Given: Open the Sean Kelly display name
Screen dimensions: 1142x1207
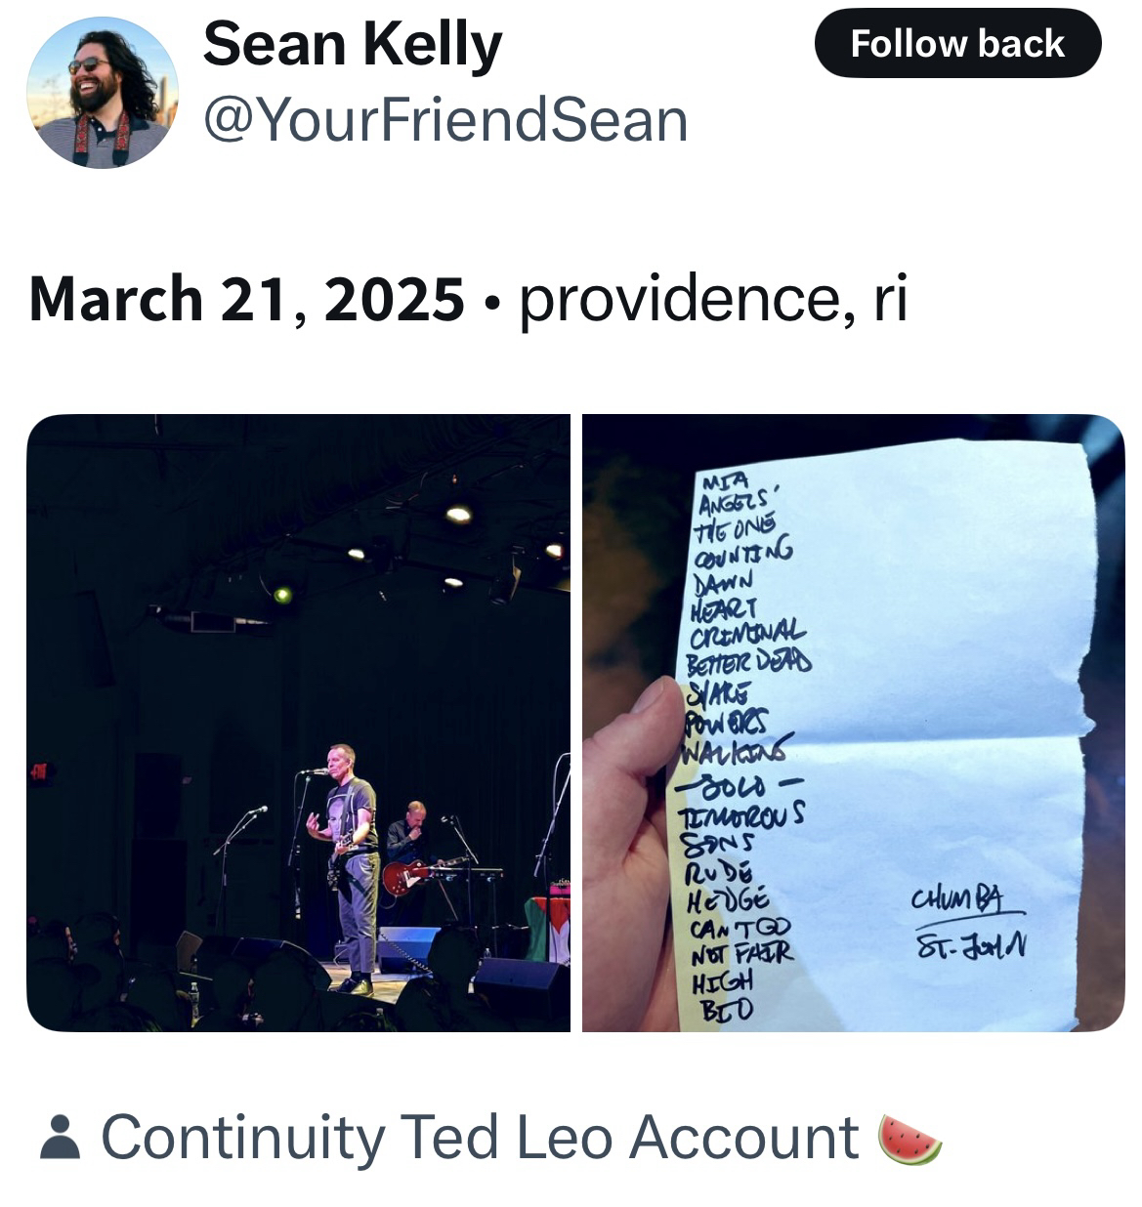Looking at the screenshot, I should 352,45.
